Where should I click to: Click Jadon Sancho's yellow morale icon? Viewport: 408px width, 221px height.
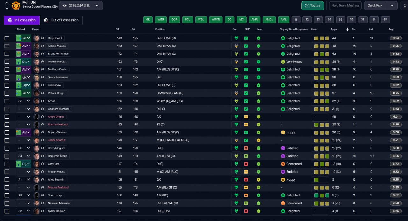(259, 140)
